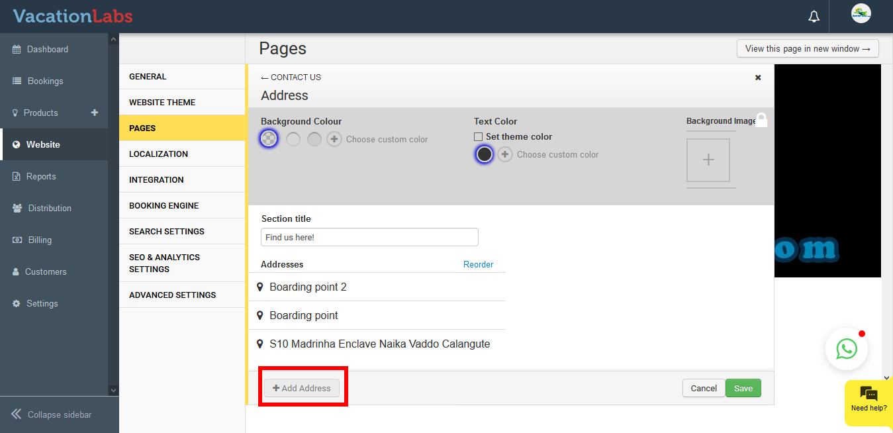Open the WhatsApp chat bubble
The image size is (893, 433).
846,349
